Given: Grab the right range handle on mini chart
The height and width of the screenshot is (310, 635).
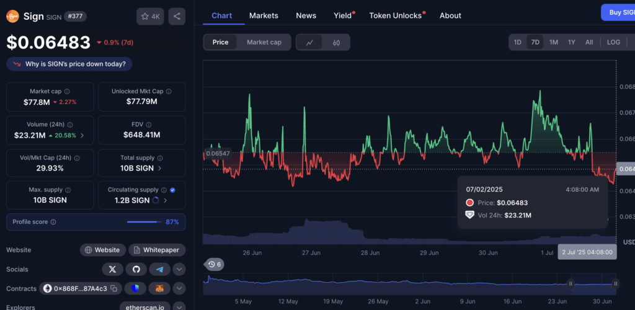Looking at the screenshot, I should [x=616, y=284].
